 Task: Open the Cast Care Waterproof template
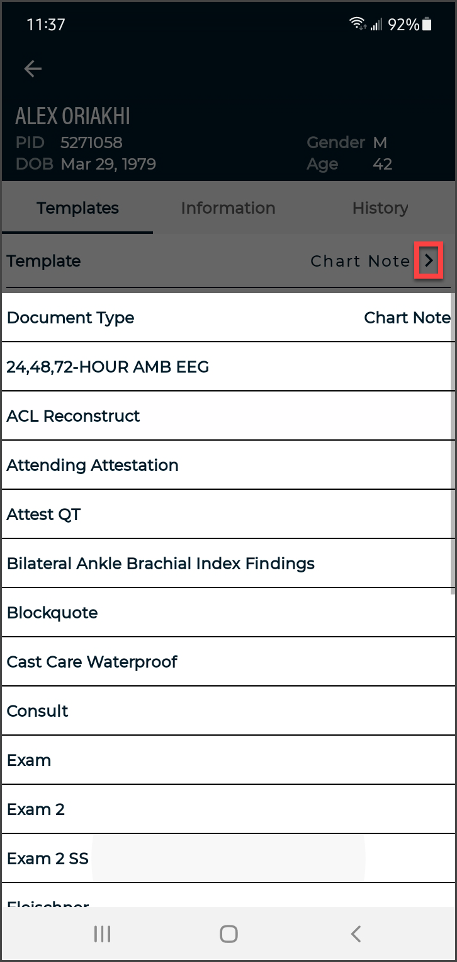coord(92,662)
